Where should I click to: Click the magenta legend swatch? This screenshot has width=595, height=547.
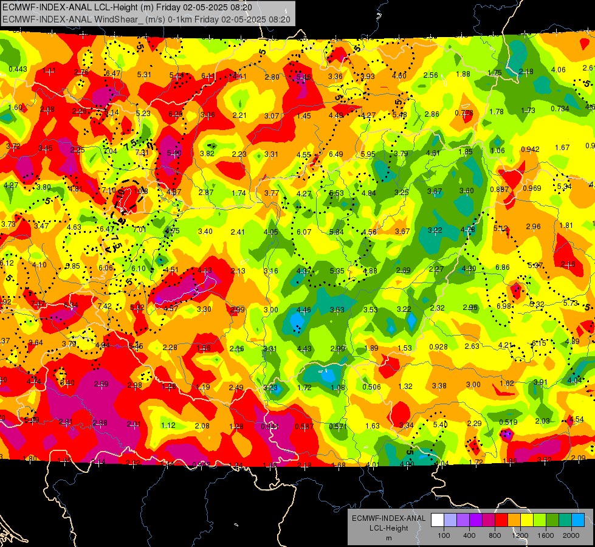[489, 520]
